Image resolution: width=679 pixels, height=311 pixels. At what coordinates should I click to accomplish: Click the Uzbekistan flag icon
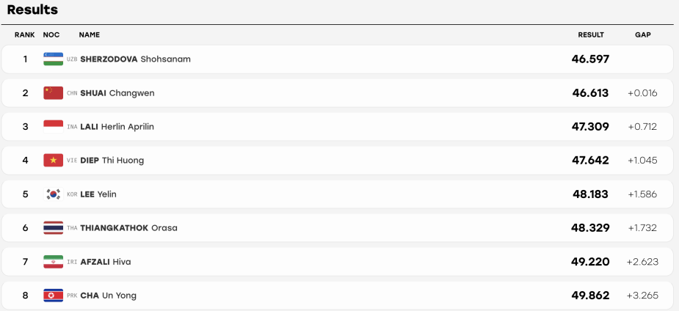[54, 59]
